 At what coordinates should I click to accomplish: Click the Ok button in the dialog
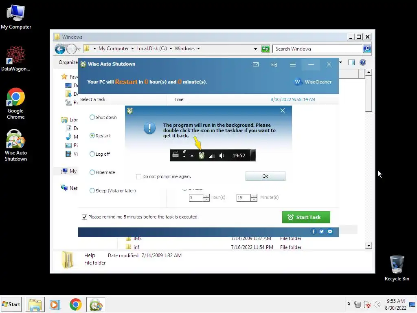pos(265,176)
